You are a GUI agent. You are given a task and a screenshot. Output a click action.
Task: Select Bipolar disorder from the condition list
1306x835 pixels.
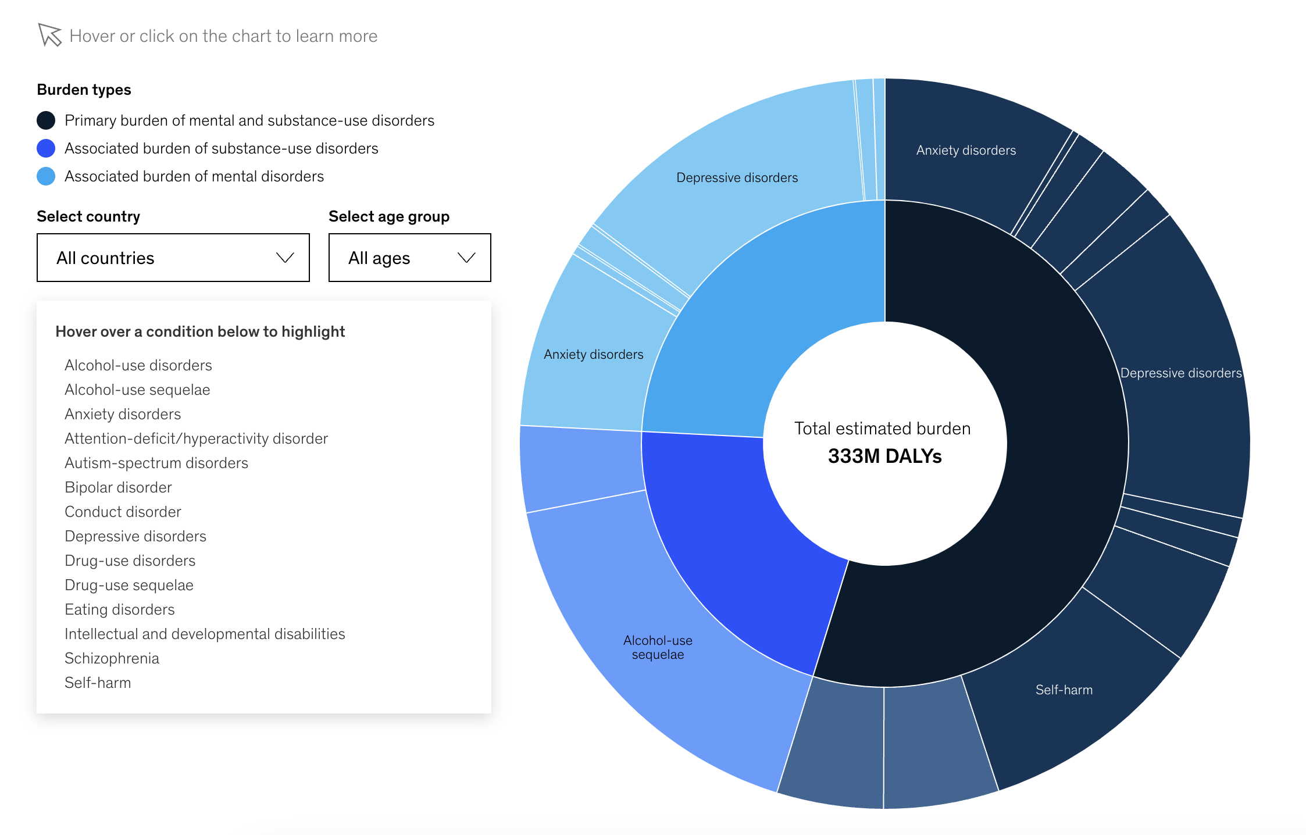pyautogui.click(x=118, y=487)
